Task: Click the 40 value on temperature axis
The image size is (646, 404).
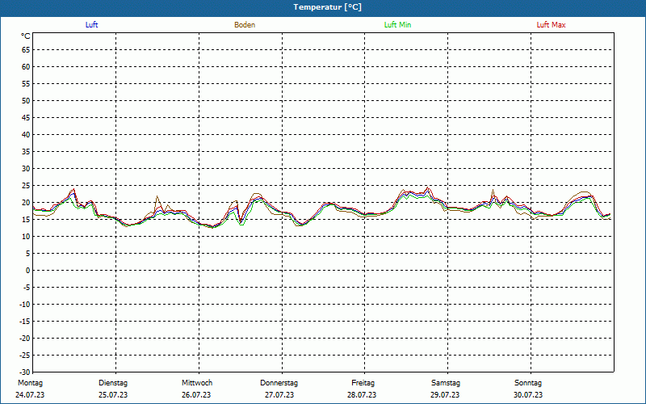Action: pos(26,134)
